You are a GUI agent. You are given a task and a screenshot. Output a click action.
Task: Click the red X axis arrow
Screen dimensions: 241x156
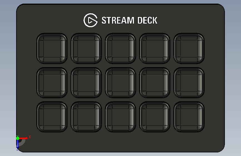pos(24,138)
